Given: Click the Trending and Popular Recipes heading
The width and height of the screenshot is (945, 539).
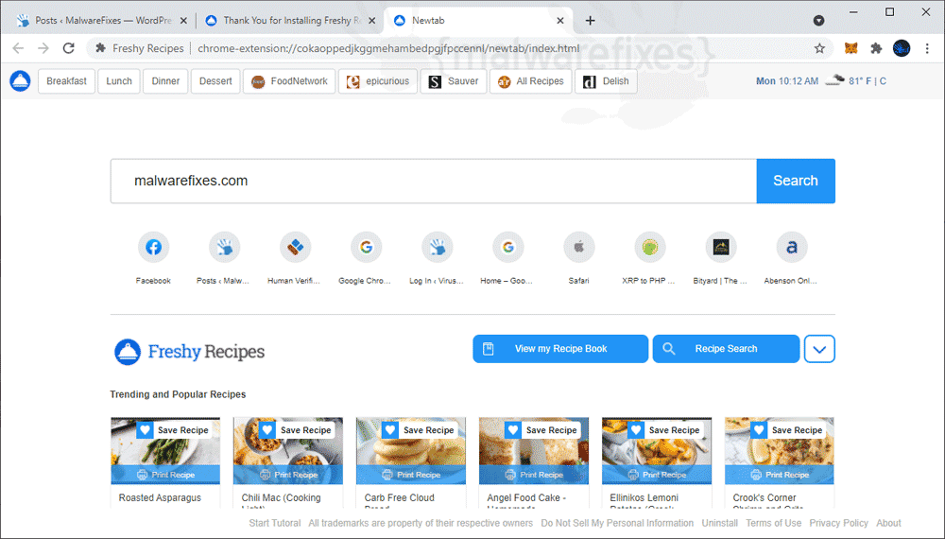Looking at the screenshot, I should pos(178,394).
